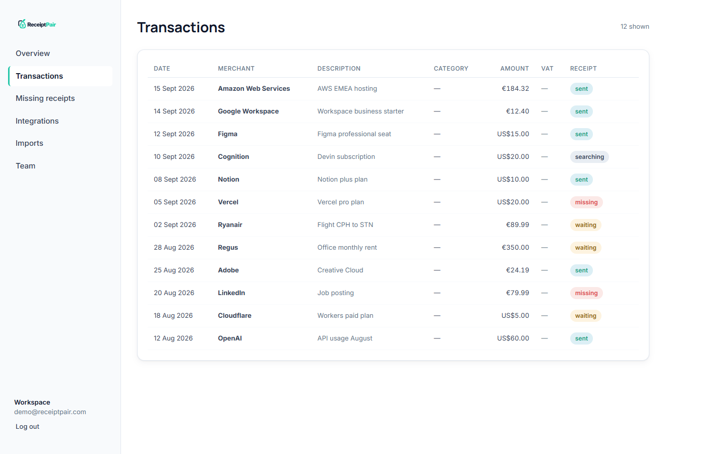Click the 15 Sept 2026 date
Viewport: 726px width, 454px height.
[174, 89]
